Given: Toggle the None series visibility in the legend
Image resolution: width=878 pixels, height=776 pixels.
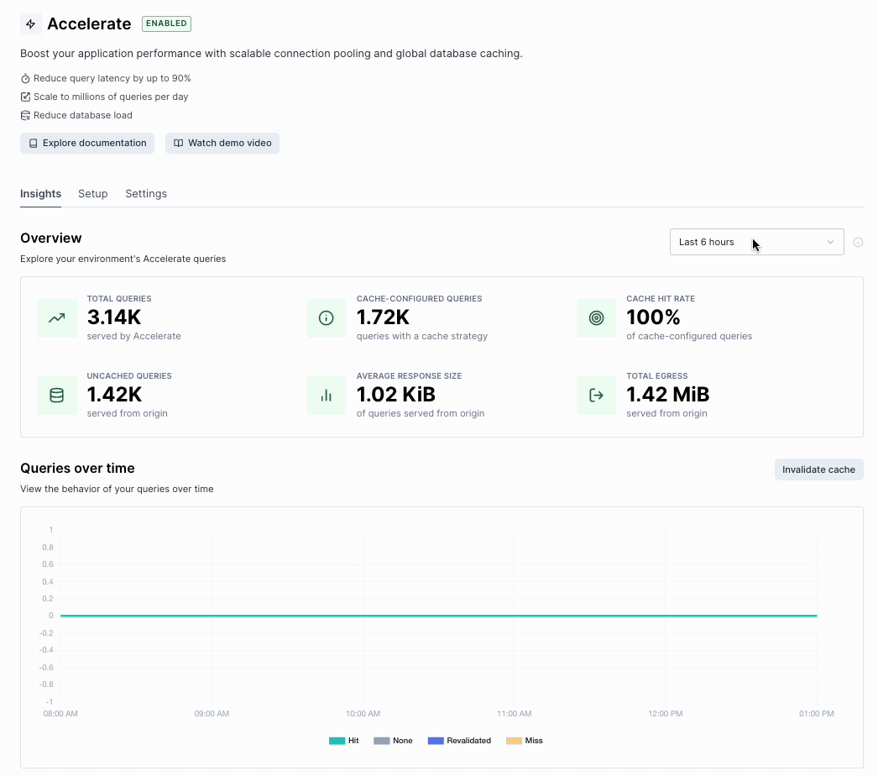Looking at the screenshot, I should (395, 740).
